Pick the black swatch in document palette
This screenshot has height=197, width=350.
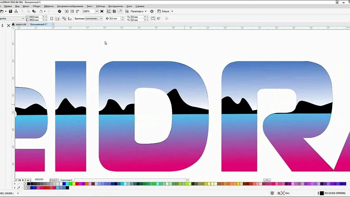[x=67, y=188]
